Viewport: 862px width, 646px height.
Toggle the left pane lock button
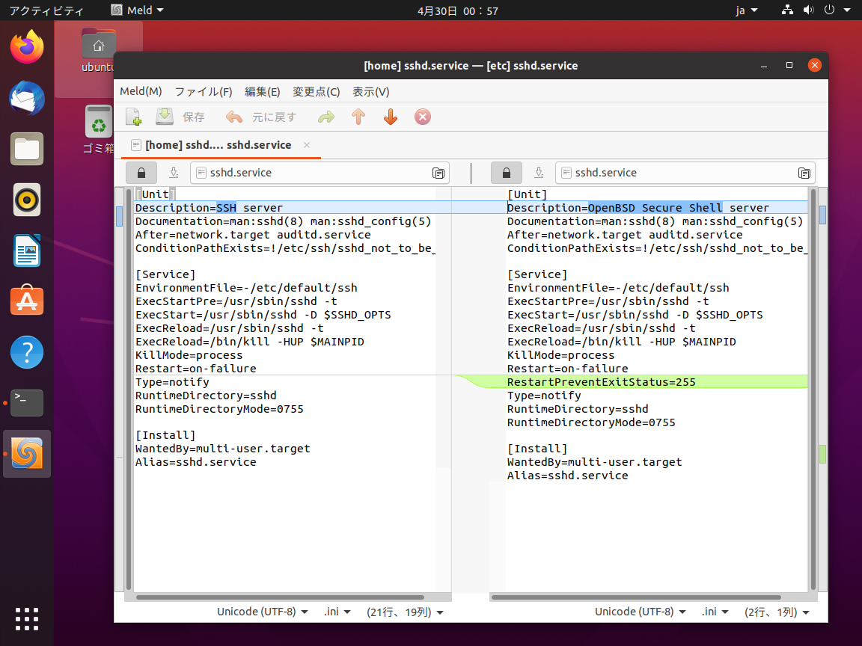(141, 173)
